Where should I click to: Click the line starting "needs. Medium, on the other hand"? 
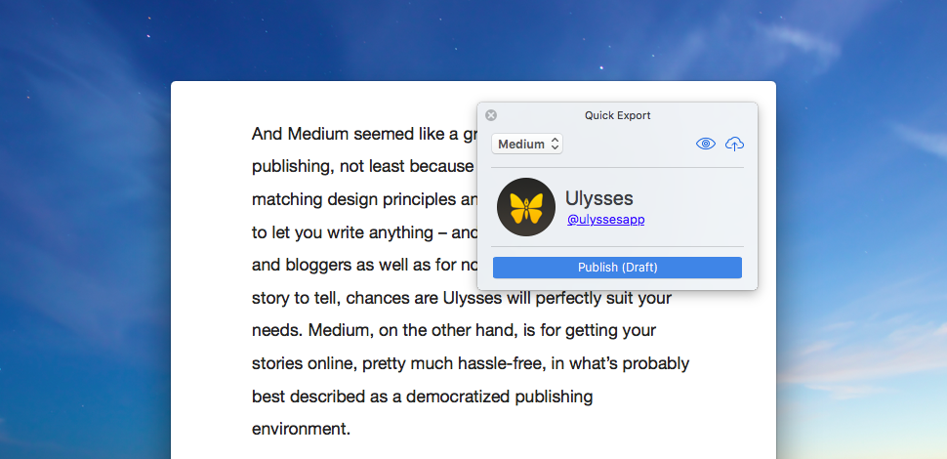pos(454,331)
